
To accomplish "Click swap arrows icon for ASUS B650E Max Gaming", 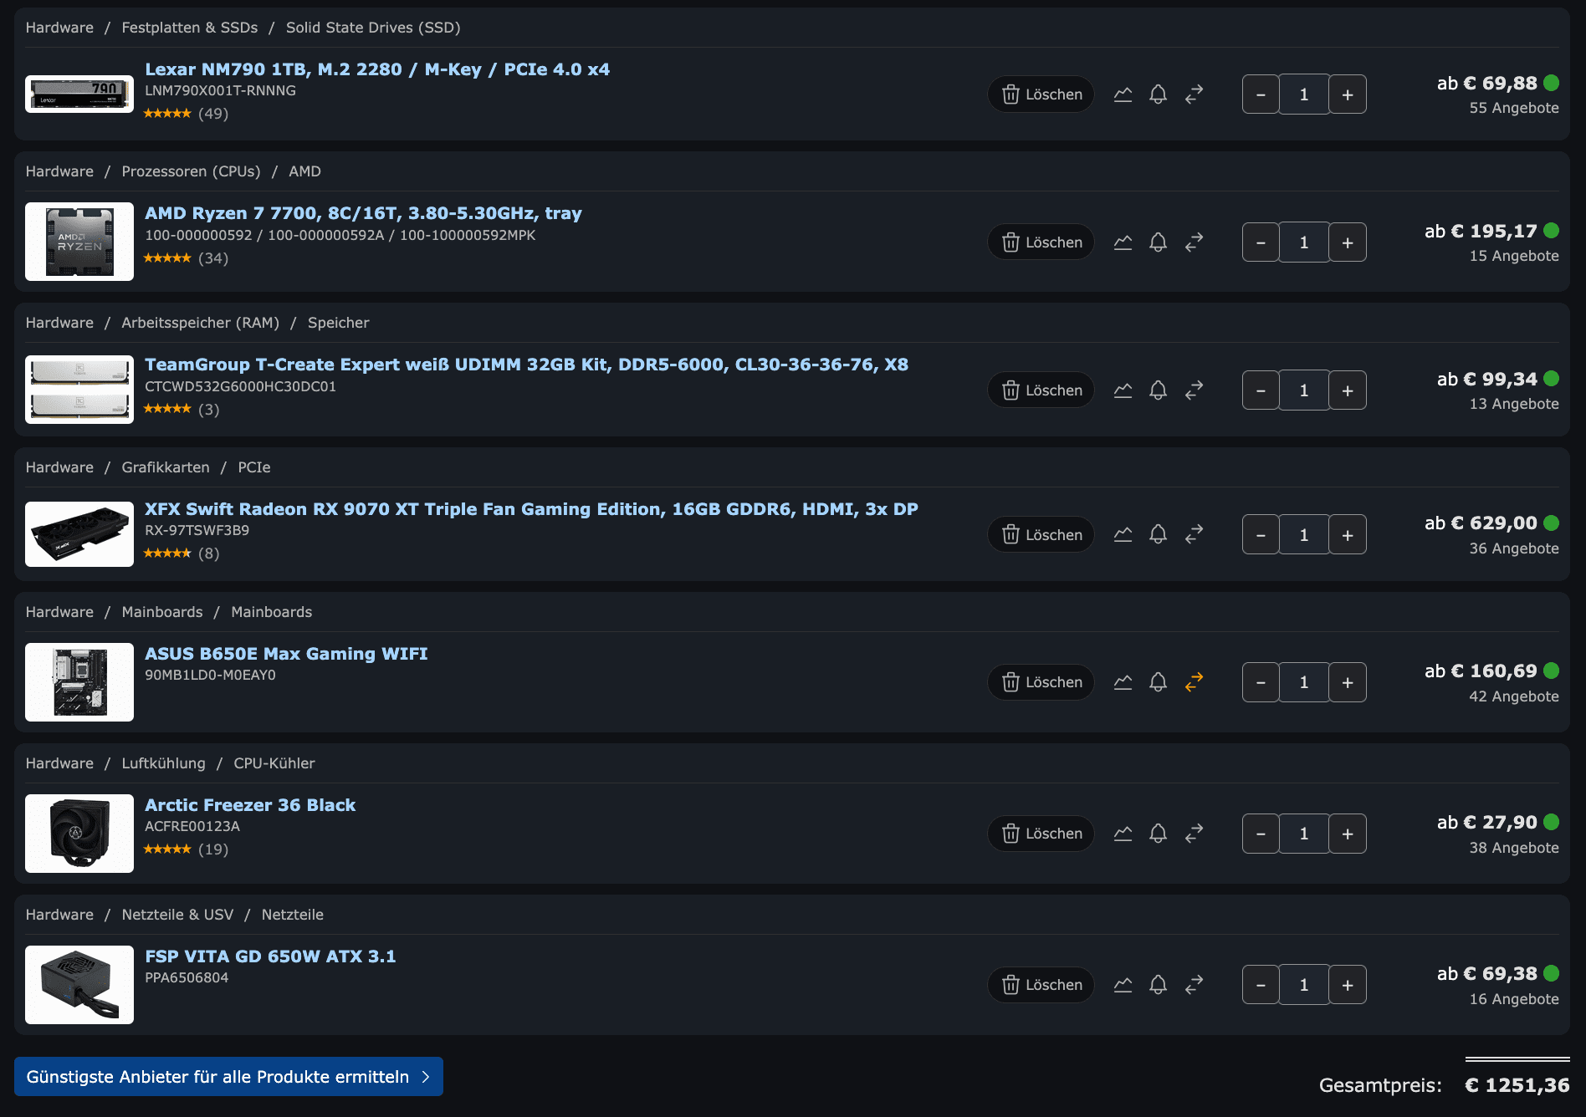I will click(x=1194, y=682).
